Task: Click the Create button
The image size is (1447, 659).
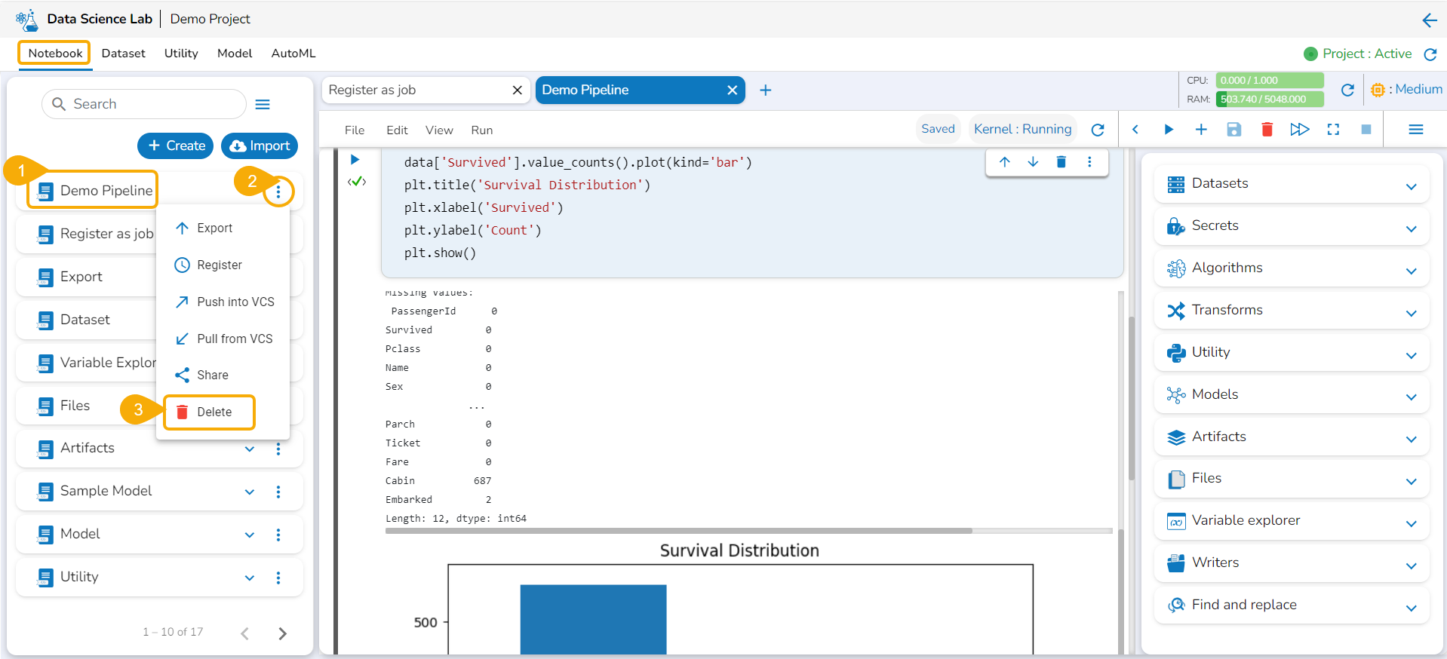Action: [x=176, y=146]
